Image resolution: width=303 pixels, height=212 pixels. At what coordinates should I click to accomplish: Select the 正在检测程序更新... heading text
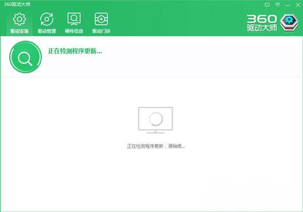click(x=75, y=51)
